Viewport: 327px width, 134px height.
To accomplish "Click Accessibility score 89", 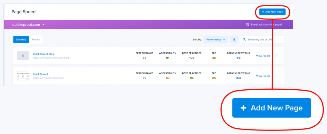I will coord(168,78).
